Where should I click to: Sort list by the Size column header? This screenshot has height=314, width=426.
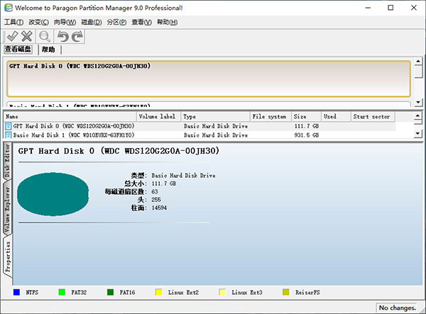pos(305,116)
